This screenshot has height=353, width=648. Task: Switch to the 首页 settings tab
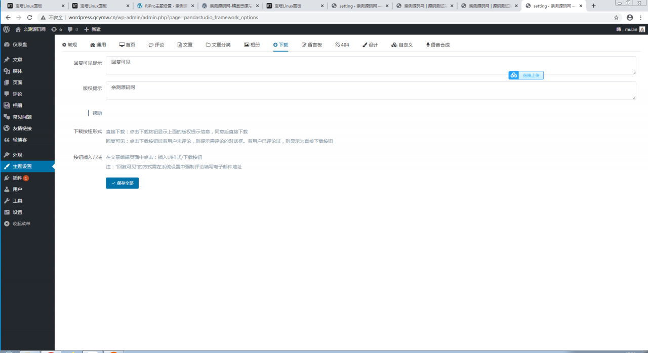[x=127, y=45]
